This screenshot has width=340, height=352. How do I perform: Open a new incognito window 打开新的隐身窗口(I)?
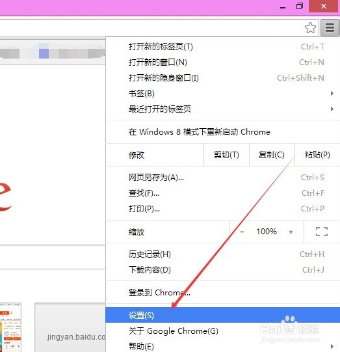pyautogui.click(x=223, y=78)
